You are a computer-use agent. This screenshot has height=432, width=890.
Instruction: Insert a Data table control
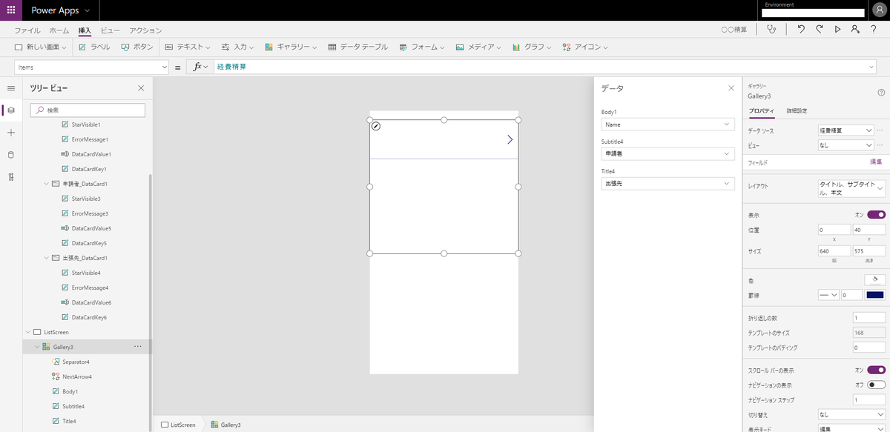tap(357, 47)
